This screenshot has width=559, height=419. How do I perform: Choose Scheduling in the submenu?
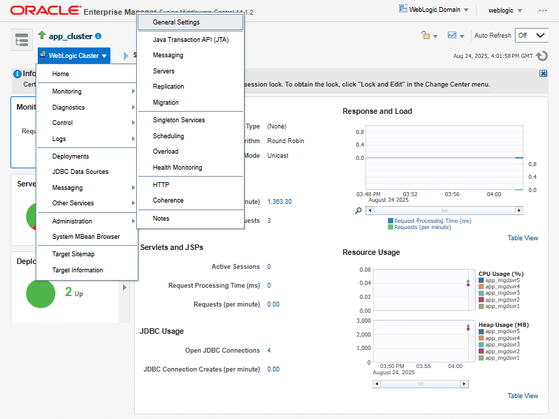(190, 135)
